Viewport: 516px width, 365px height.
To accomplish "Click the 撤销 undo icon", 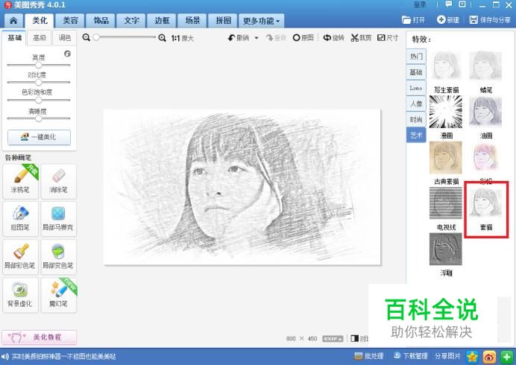I will (232, 38).
